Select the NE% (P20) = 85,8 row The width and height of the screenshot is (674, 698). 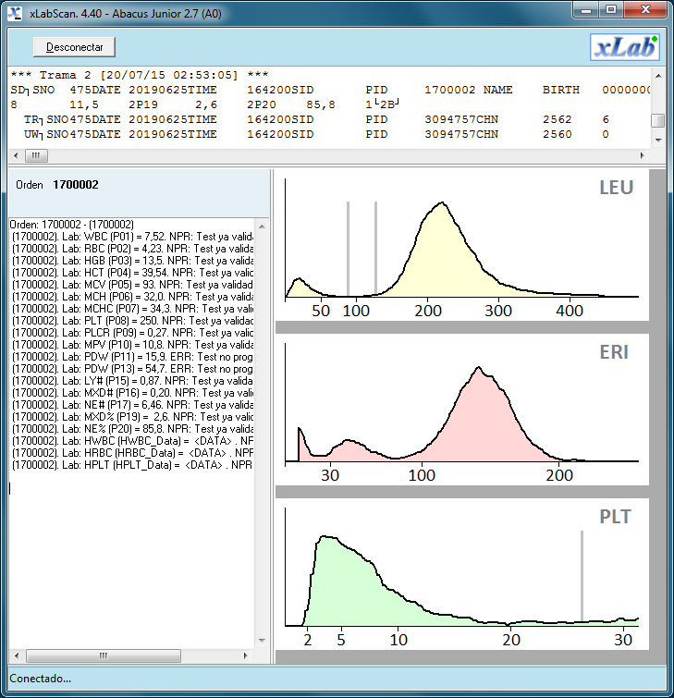132,429
